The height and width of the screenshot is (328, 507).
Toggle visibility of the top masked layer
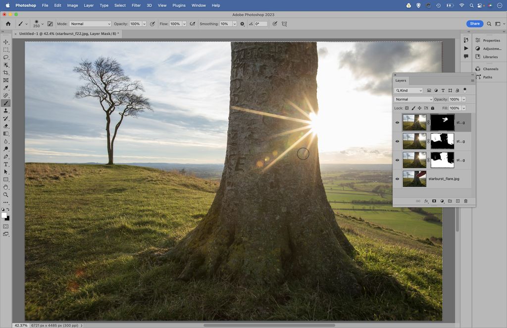click(x=398, y=122)
